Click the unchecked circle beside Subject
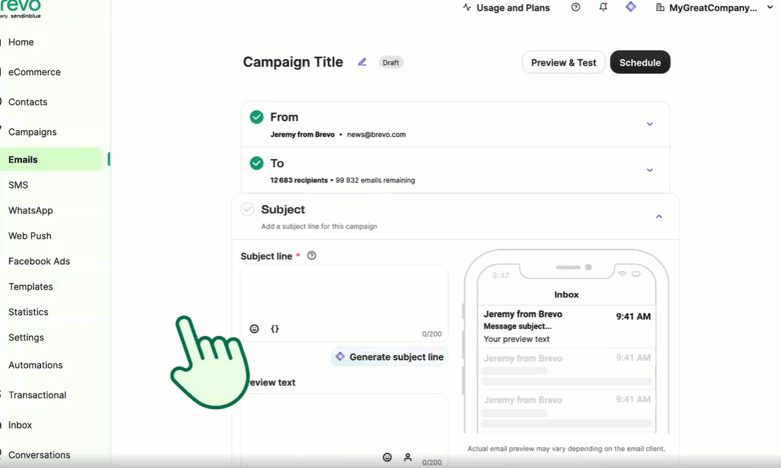781x468 pixels. click(x=248, y=209)
